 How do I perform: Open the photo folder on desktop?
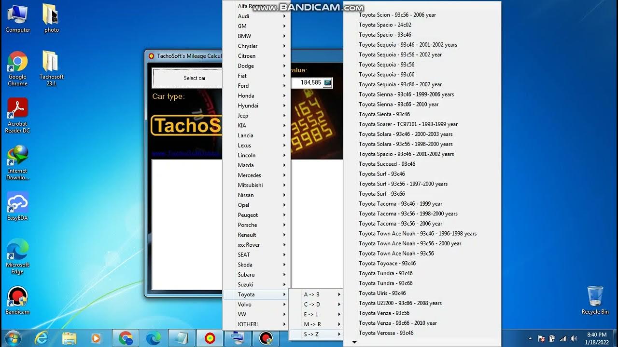[51, 18]
